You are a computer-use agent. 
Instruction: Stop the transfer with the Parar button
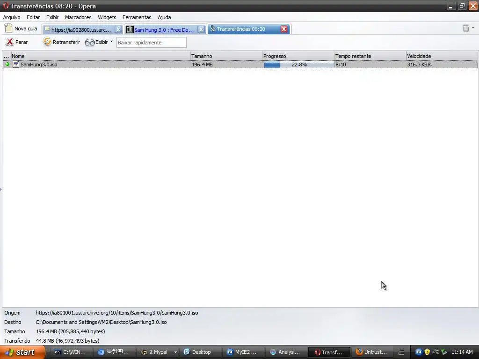[x=17, y=42]
